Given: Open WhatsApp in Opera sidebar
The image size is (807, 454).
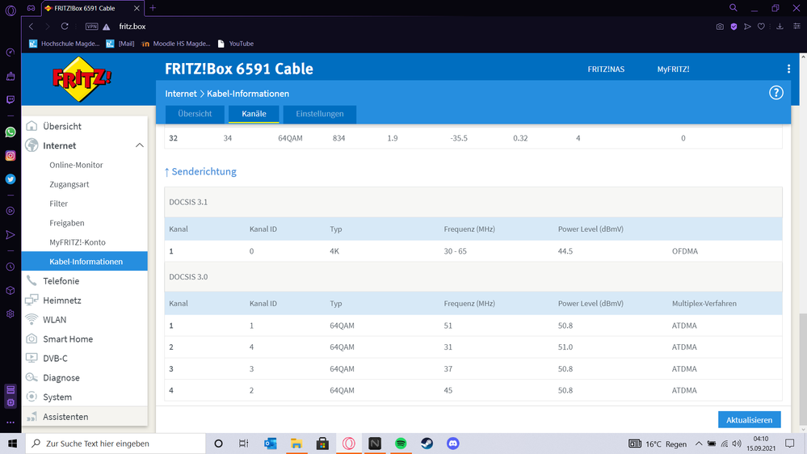Looking at the screenshot, I should (11, 132).
